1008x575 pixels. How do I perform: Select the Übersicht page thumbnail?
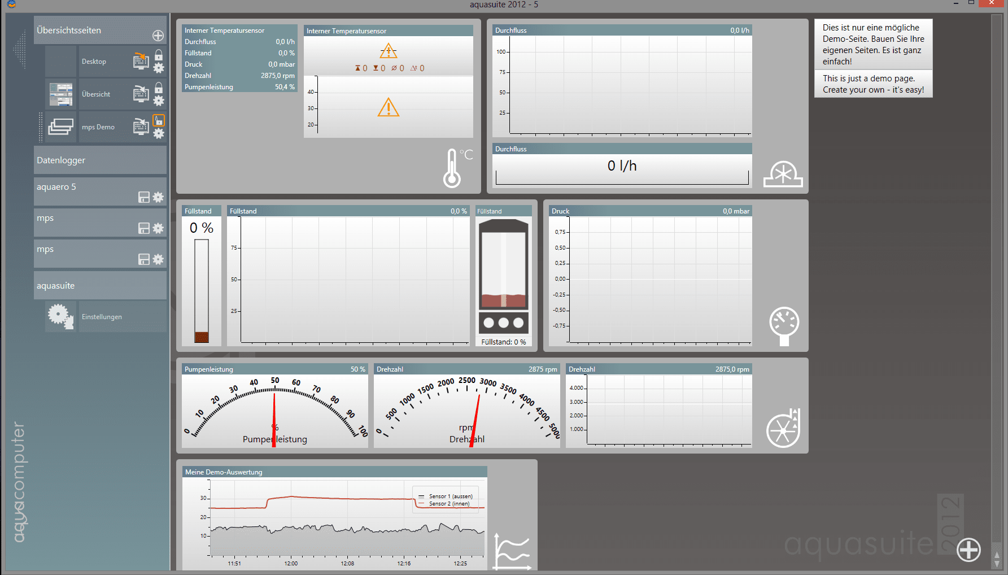pyautogui.click(x=61, y=94)
